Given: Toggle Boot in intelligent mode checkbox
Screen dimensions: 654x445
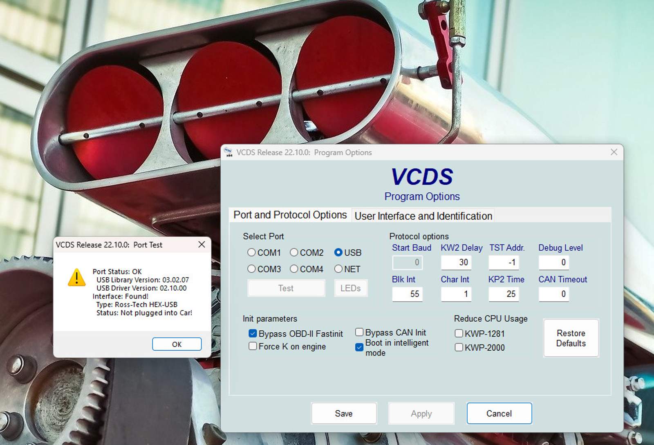Looking at the screenshot, I should tap(359, 347).
